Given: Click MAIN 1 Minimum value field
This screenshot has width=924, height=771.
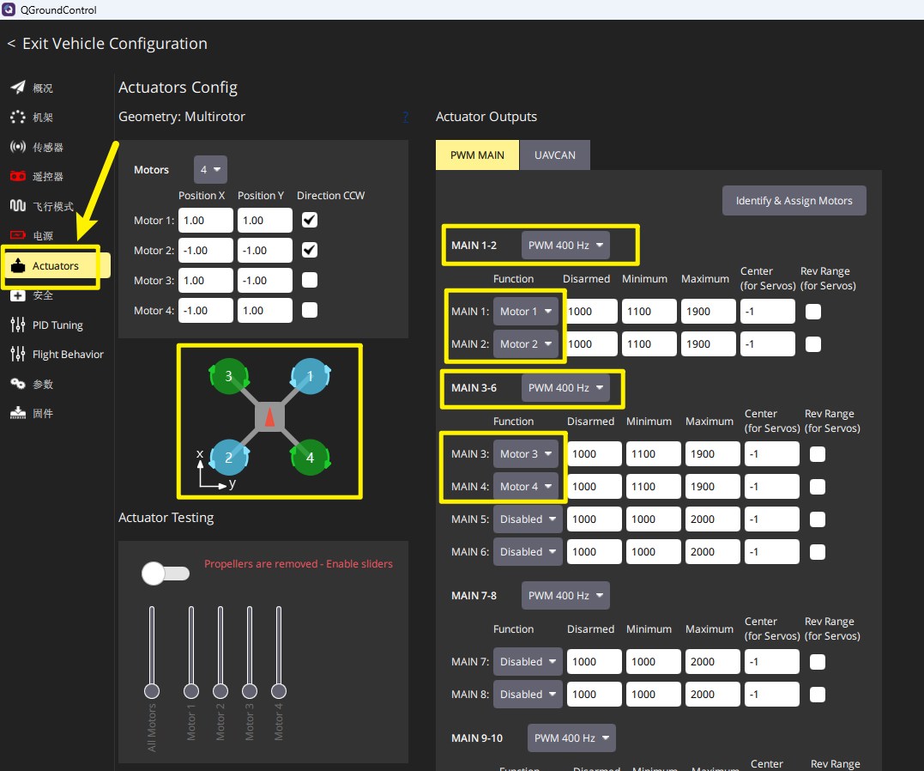Looking at the screenshot, I should click(649, 312).
